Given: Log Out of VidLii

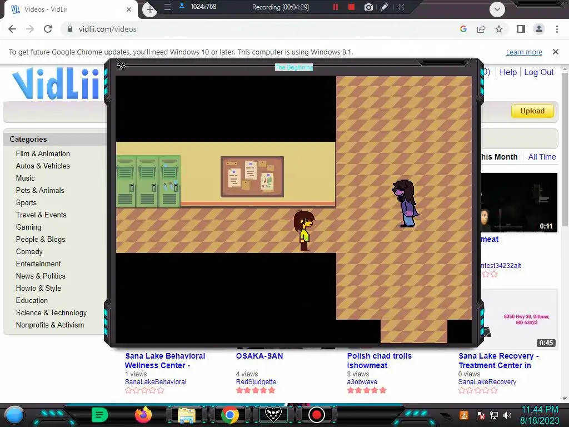Looking at the screenshot, I should coord(539,72).
